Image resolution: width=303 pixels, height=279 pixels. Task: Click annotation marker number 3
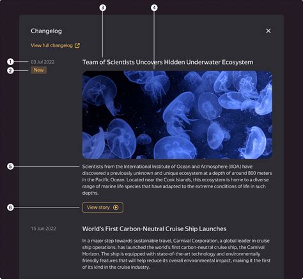tap(102, 8)
